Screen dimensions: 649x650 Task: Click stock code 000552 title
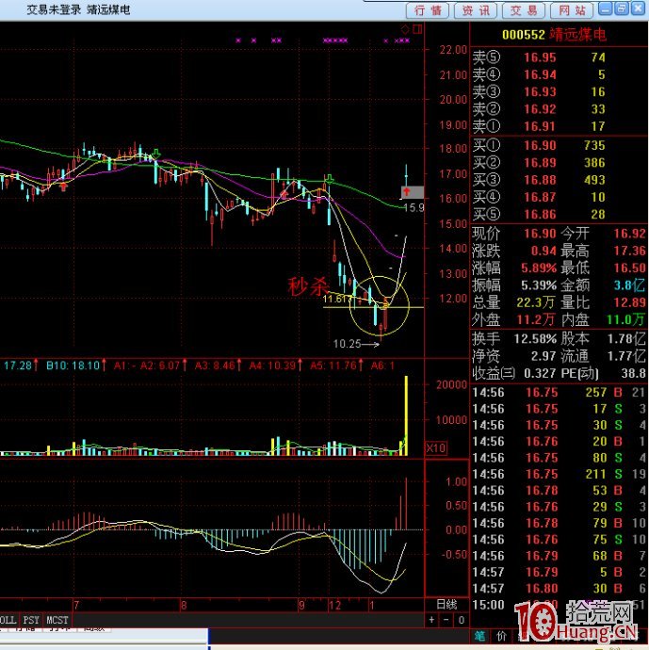pos(523,35)
